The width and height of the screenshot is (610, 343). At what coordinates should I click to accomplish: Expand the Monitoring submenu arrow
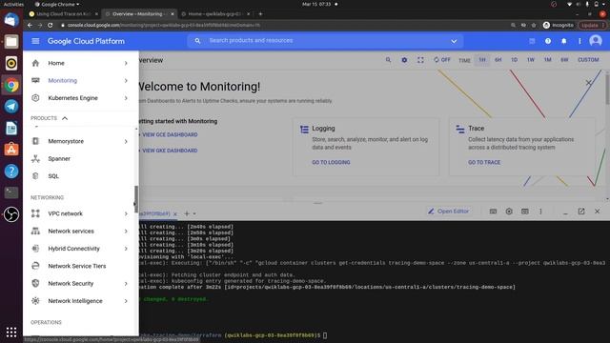pyautogui.click(x=126, y=80)
